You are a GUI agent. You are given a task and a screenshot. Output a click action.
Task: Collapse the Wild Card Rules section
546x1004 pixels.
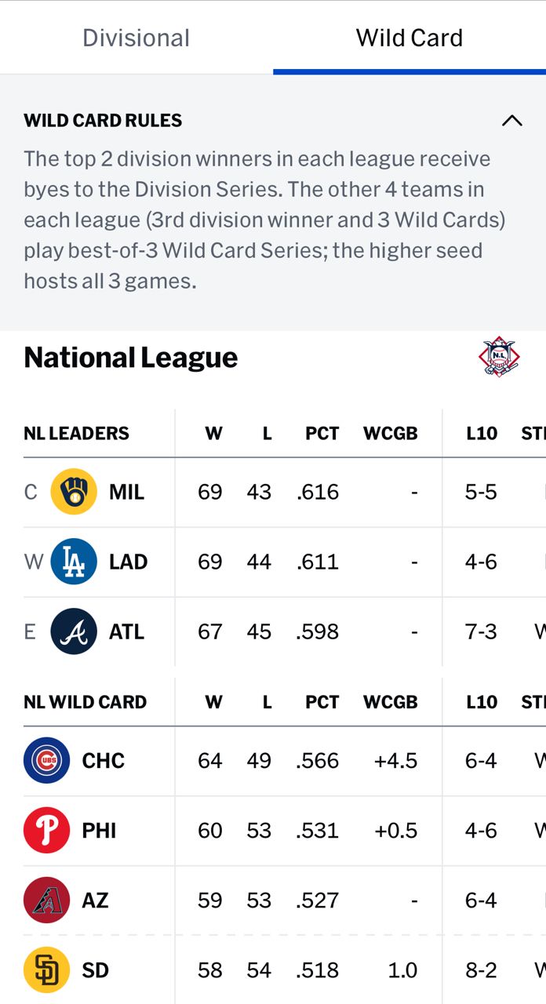pos(511,121)
